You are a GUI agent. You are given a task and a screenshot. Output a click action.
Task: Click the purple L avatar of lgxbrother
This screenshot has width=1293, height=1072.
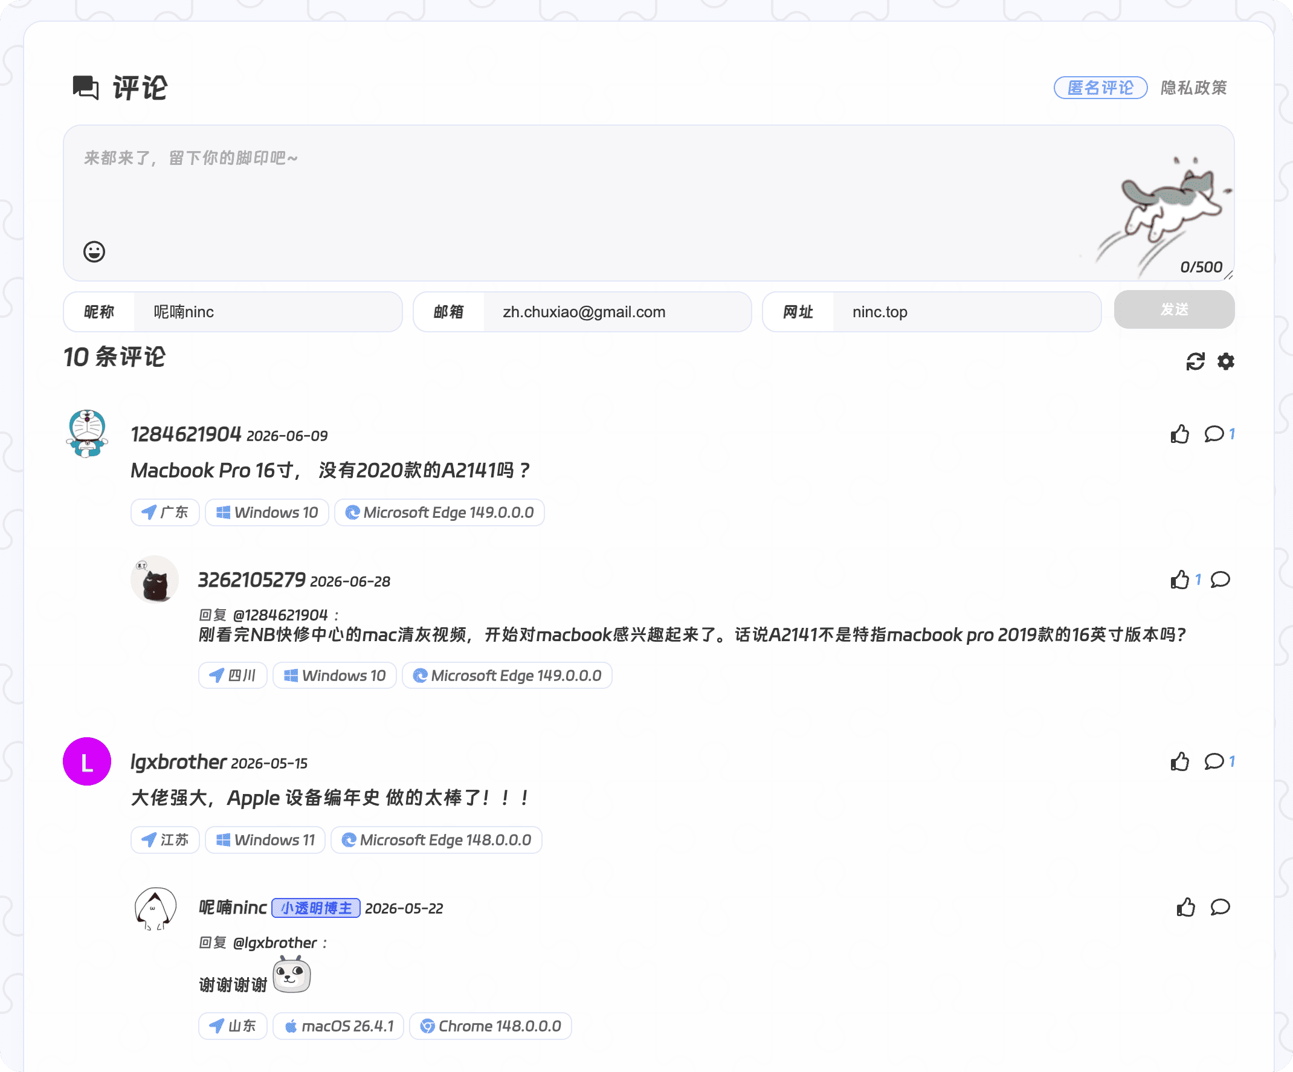pyautogui.click(x=87, y=761)
